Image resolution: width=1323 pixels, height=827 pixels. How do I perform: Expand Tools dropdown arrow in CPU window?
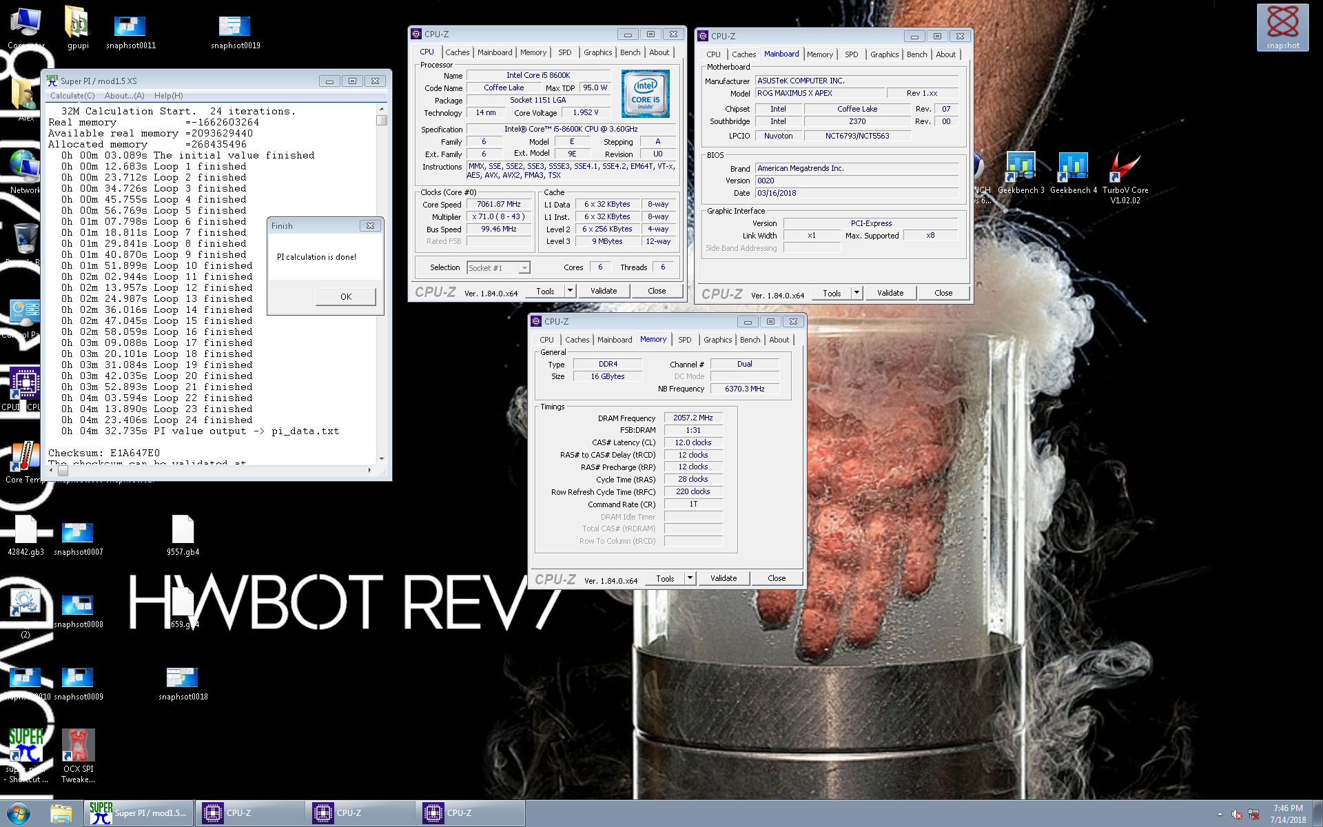(570, 291)
